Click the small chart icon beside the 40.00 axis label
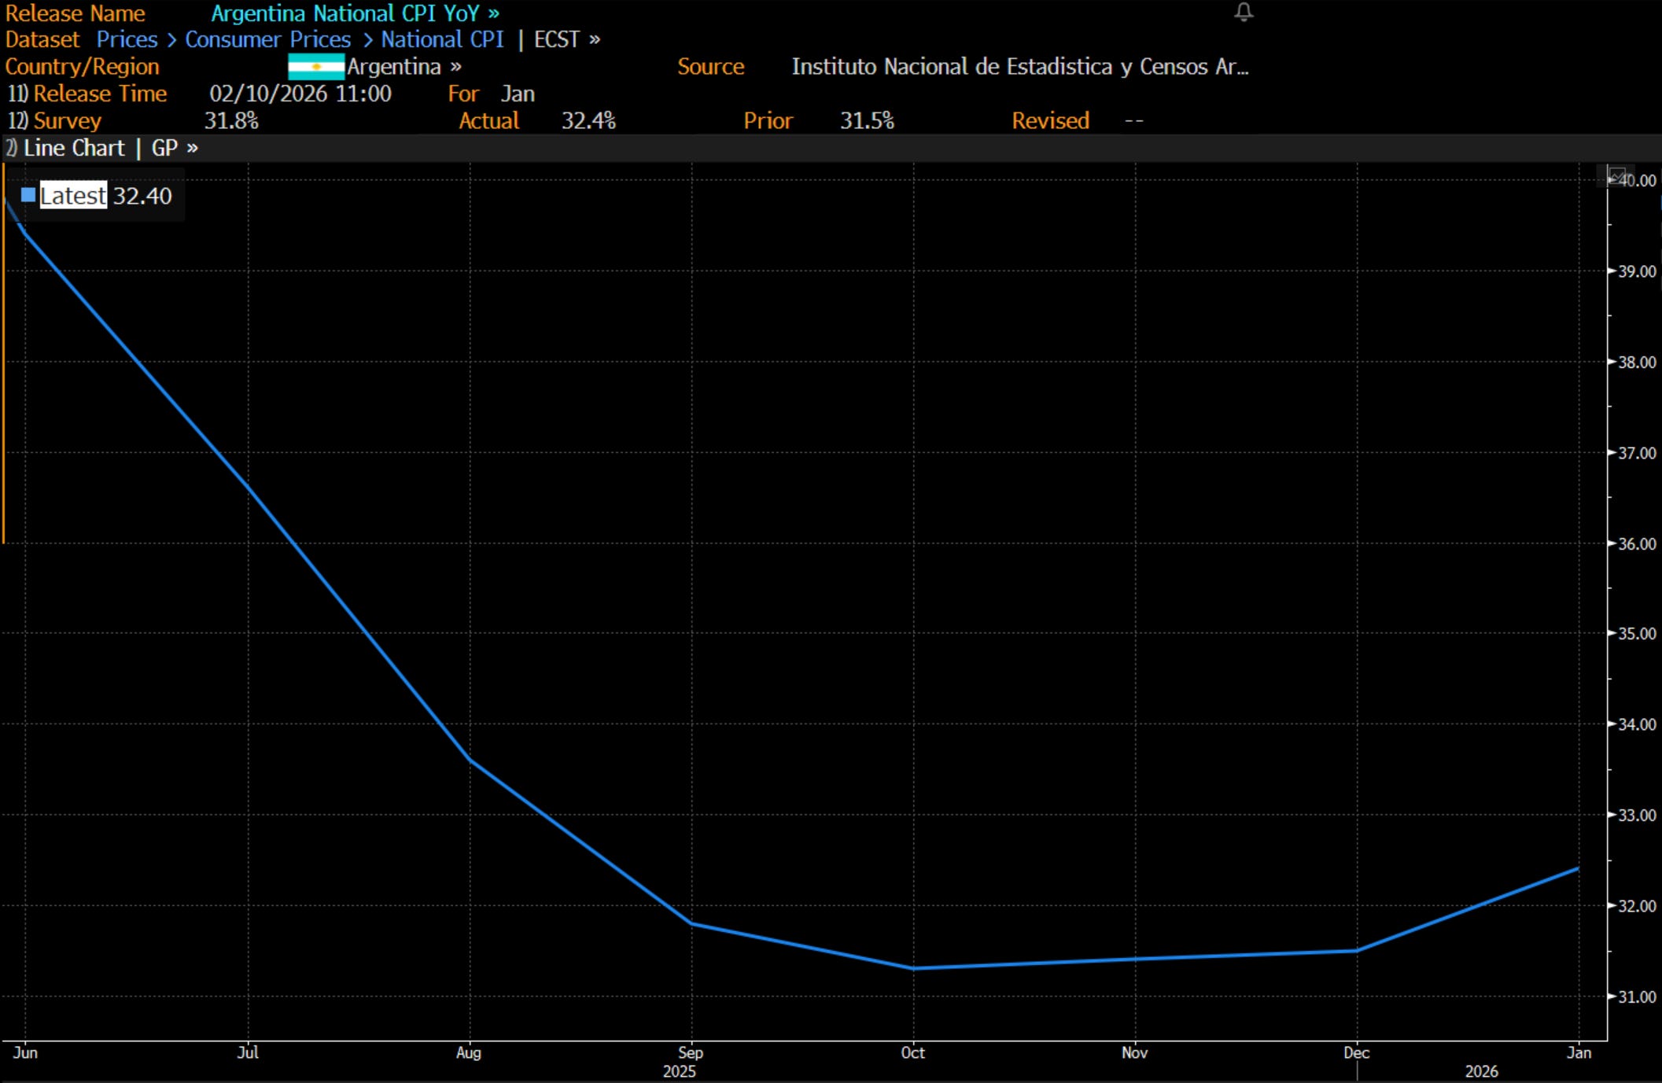This screenshot has height=1083, width=1662. pos(1617,176)
